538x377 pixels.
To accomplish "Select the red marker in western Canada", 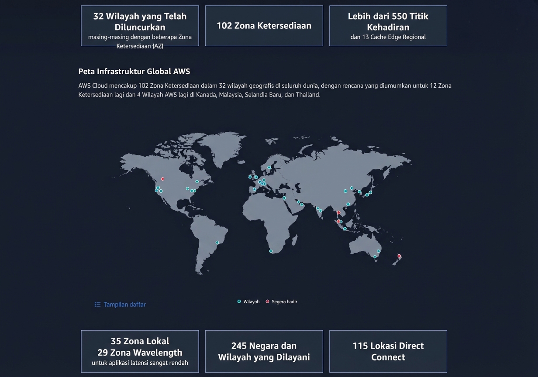I will 162,178.
